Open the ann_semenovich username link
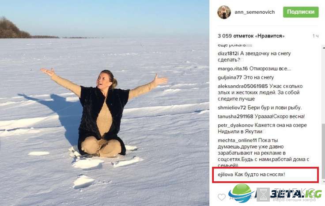Screen dimensions: 325x206 [254, 12]
